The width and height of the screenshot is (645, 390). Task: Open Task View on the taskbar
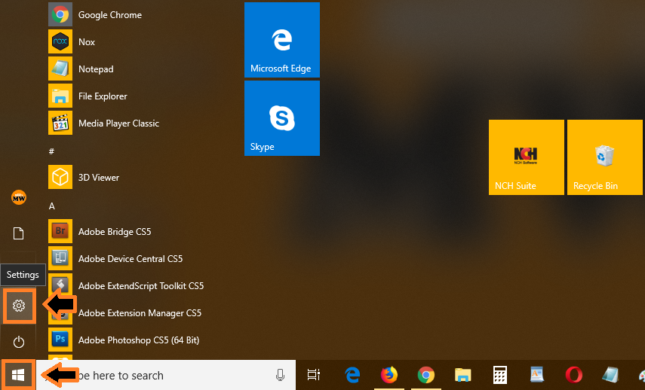point(314,375)
